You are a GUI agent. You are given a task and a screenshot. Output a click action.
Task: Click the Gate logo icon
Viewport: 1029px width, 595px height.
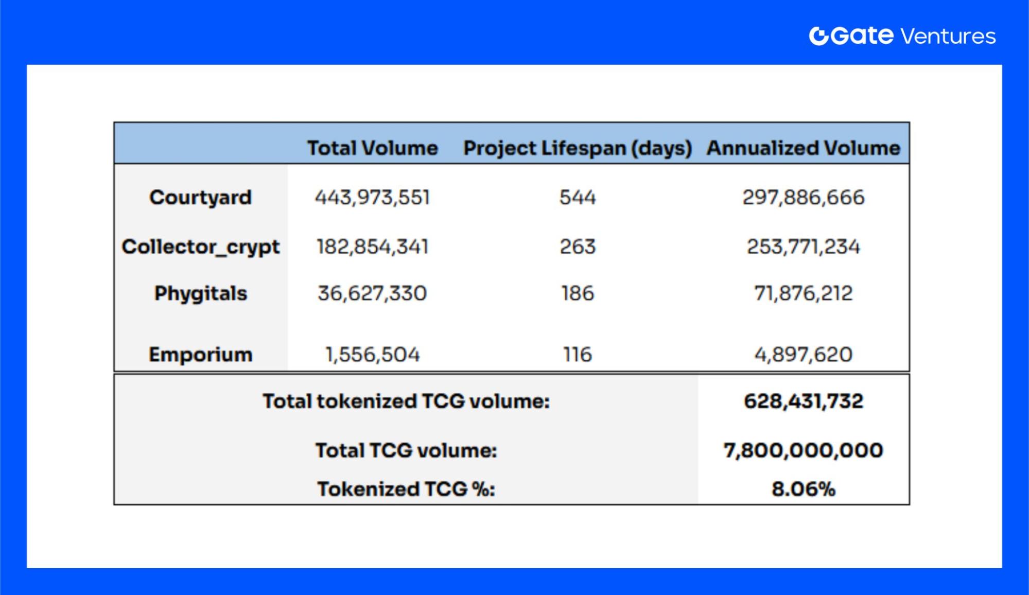click(818, 36)
